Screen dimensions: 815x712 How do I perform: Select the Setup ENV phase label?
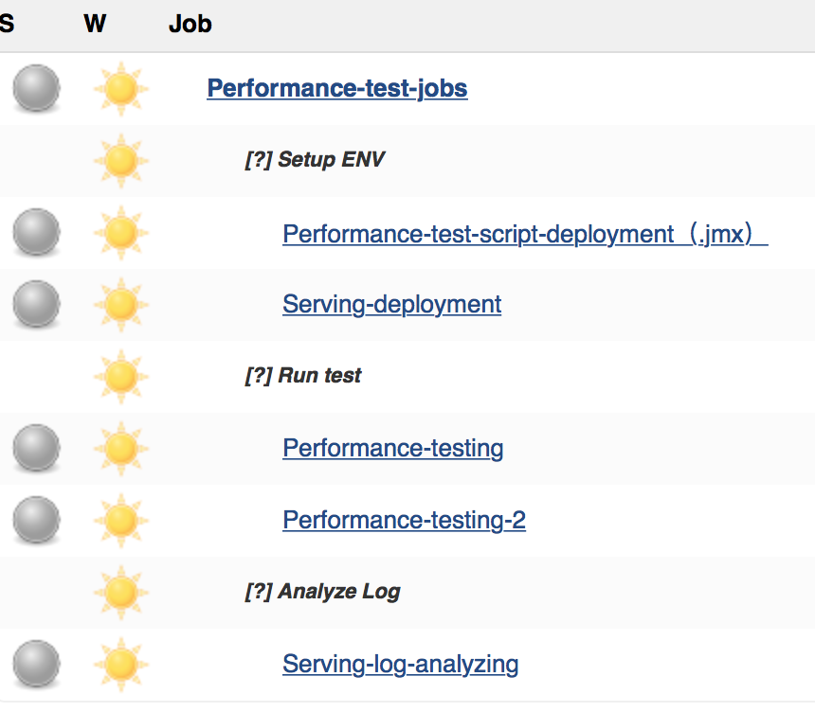315,159
